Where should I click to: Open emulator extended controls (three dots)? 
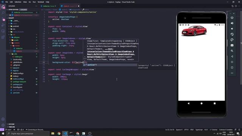(x=232, y=73)
